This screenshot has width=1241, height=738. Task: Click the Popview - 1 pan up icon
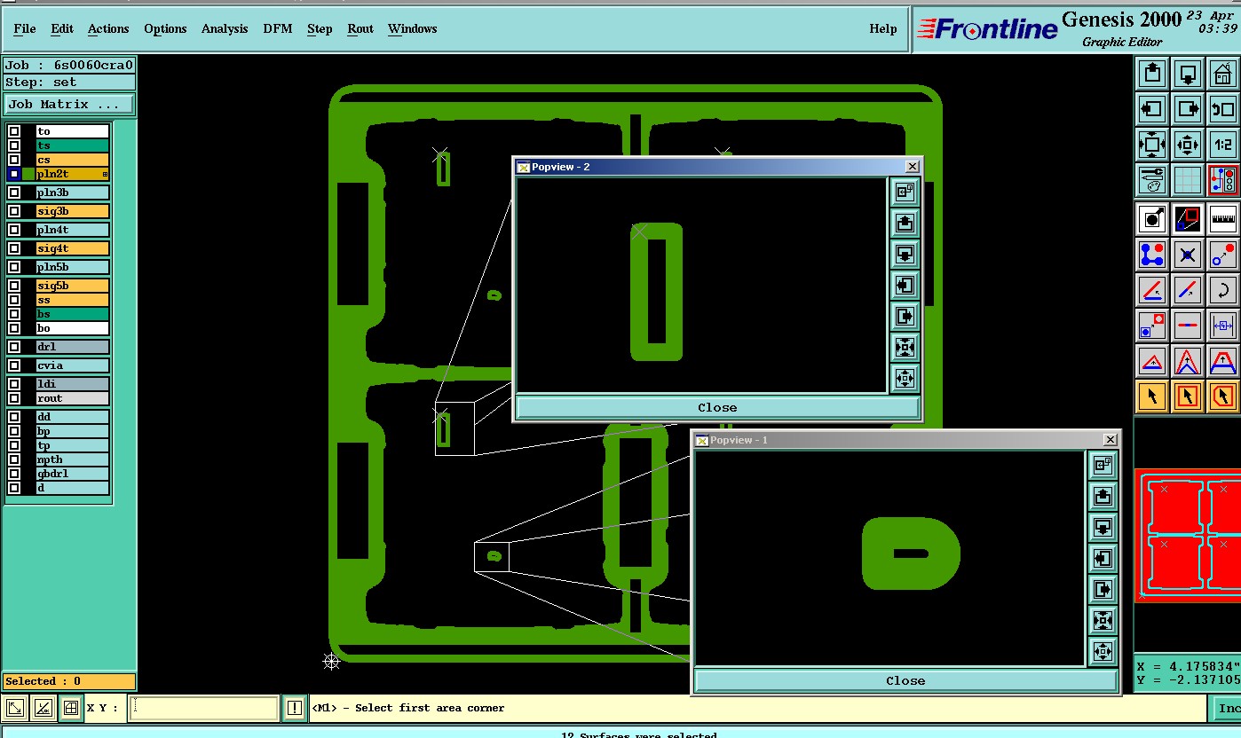pyautogui.click(x=1103, y=496)
